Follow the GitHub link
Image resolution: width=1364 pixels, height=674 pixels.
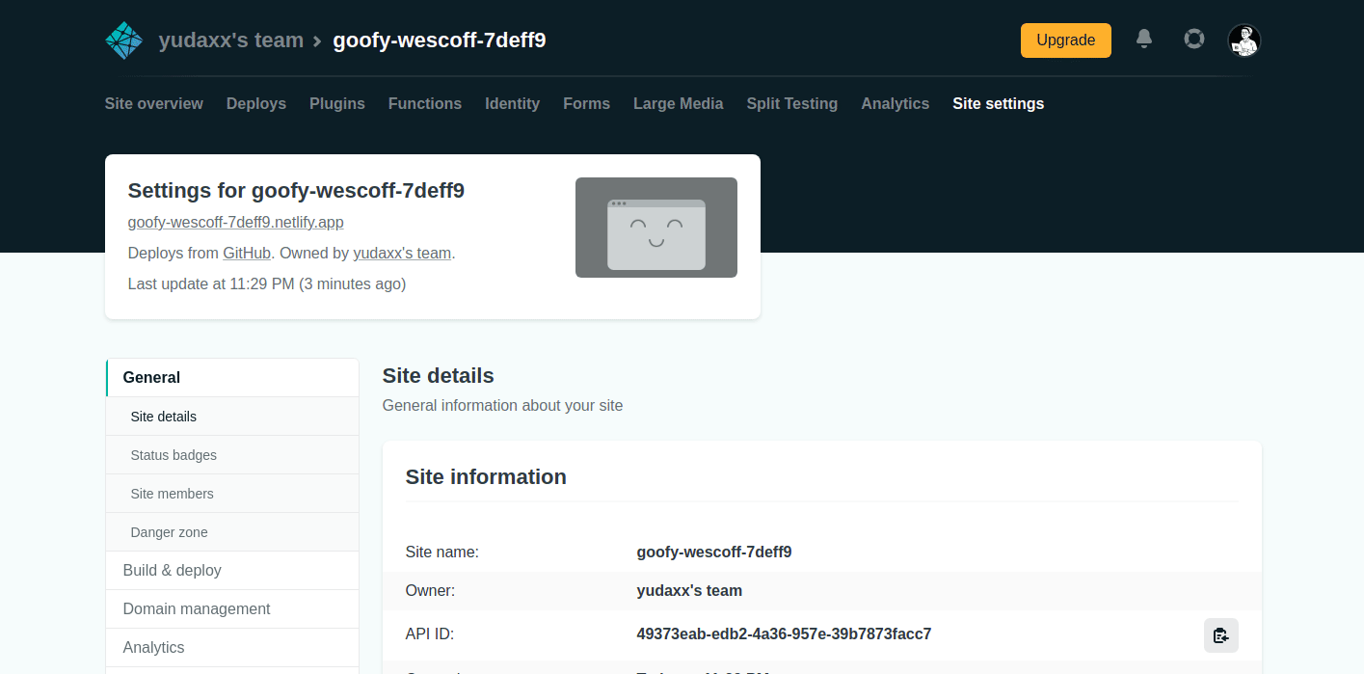click(x=247, y=254)
